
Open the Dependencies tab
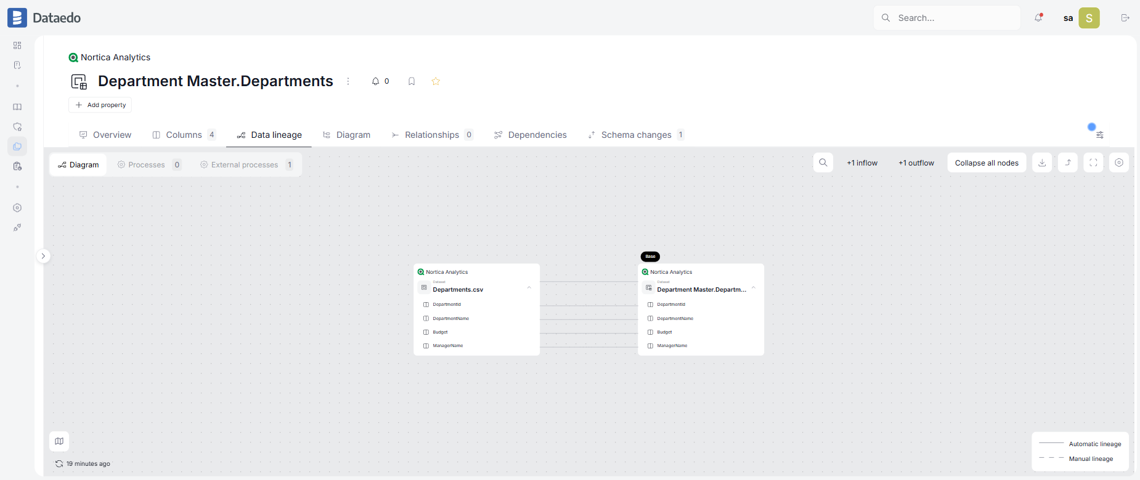531,135
